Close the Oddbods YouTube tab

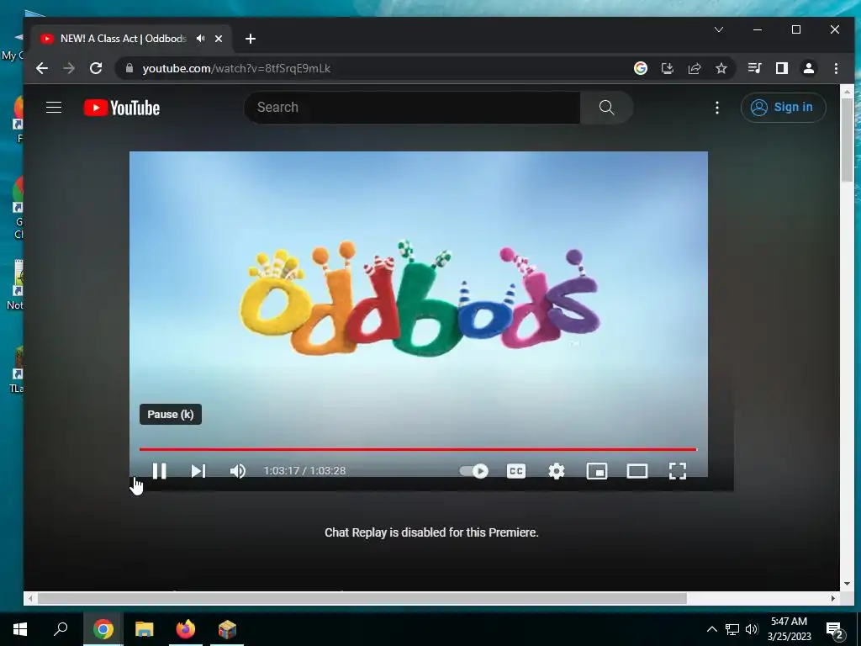(219, 39)
